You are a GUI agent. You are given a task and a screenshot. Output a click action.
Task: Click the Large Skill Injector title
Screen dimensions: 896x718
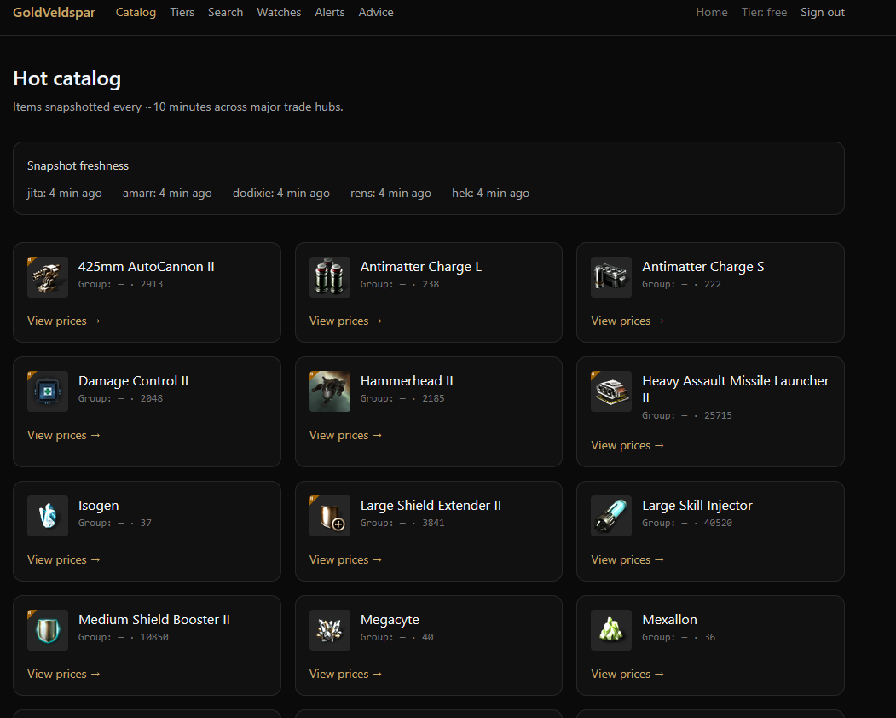(697, 506)
